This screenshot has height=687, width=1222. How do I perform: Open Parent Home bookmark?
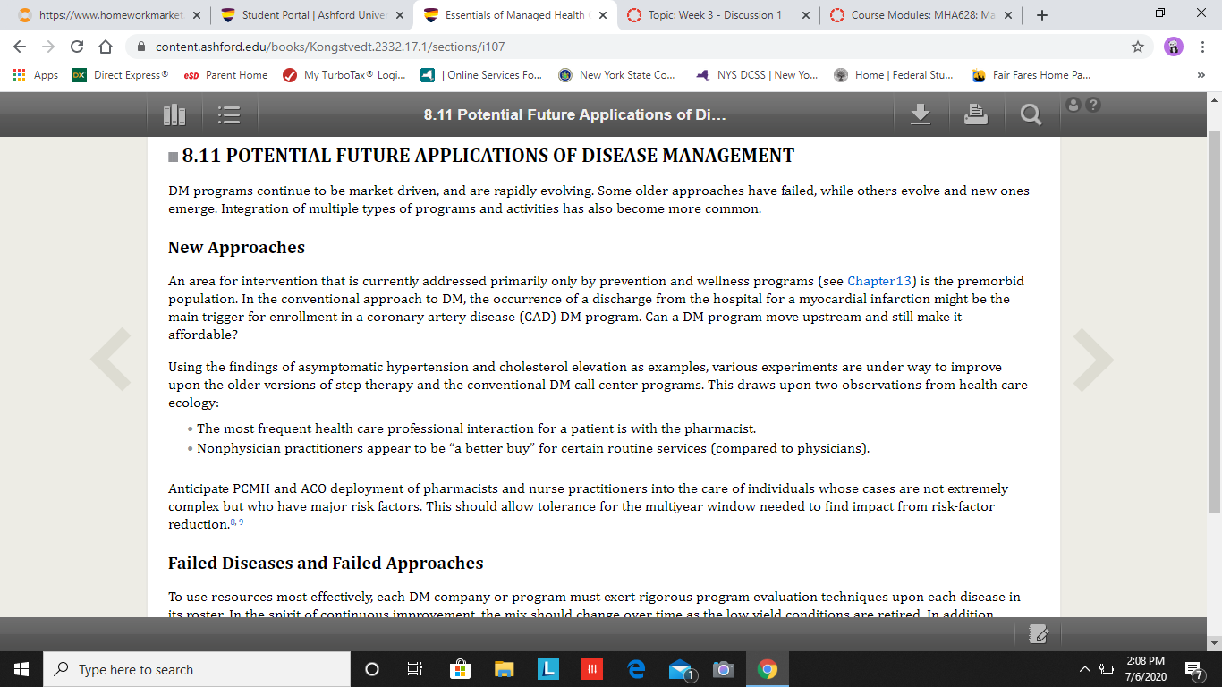tap(225, 75)
